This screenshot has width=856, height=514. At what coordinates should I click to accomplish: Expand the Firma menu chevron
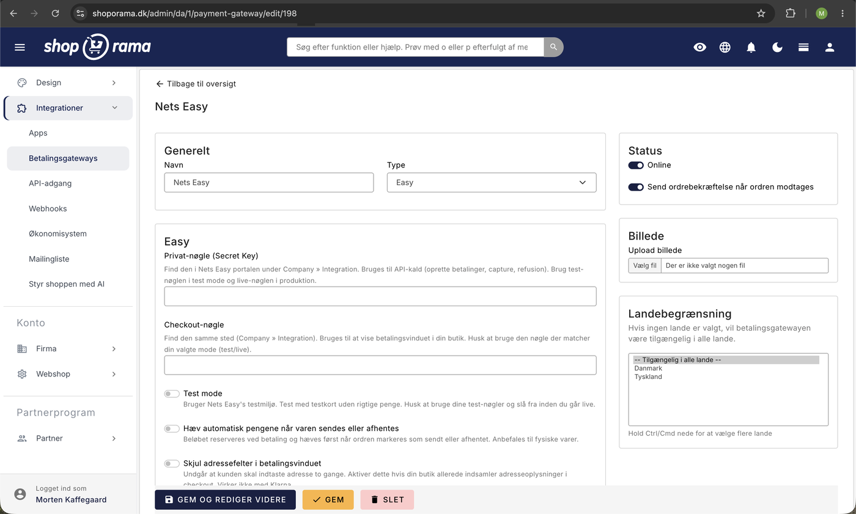[114, 349]
